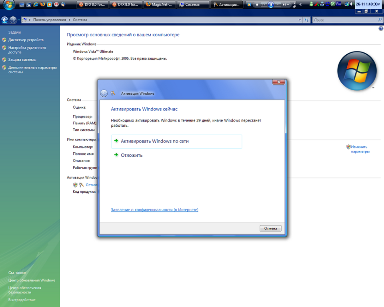Skip to next track in media toolbar
The height and width of the screenshot is (307, 384).
coord(278,4)
